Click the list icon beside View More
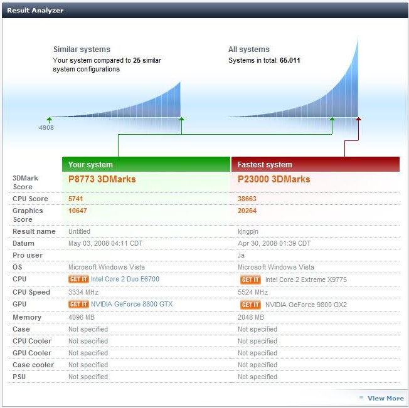 [x=361, y=397]
